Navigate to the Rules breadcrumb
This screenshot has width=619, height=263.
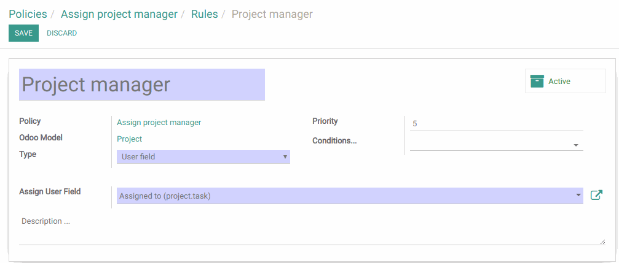(205, 14)
